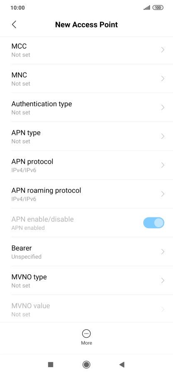
Task: Open the APN type setting
Action: click(86, 136)
